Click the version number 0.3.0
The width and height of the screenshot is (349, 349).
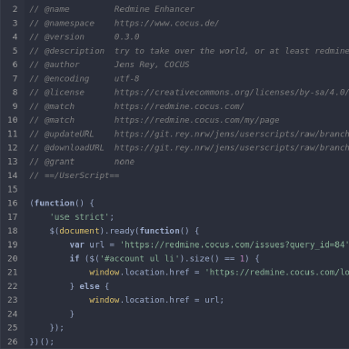126,37
